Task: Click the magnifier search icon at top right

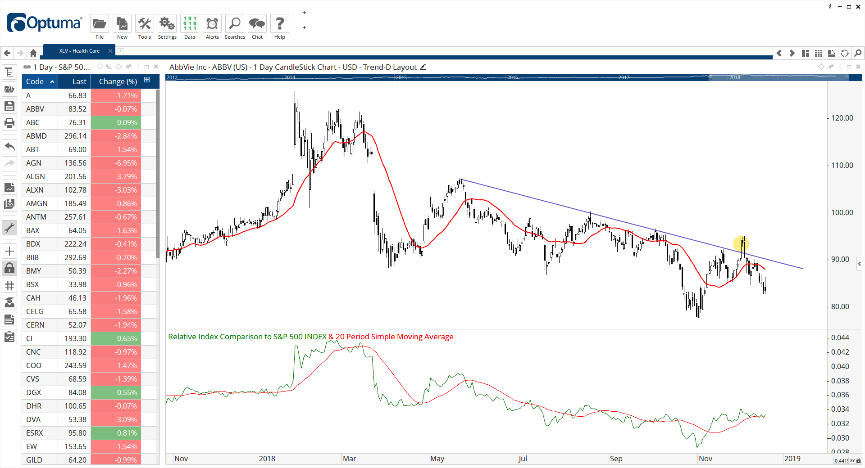Action: 858,53
